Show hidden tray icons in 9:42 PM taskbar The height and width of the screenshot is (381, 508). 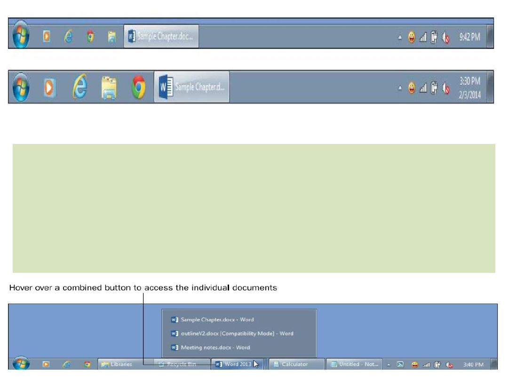400,38
